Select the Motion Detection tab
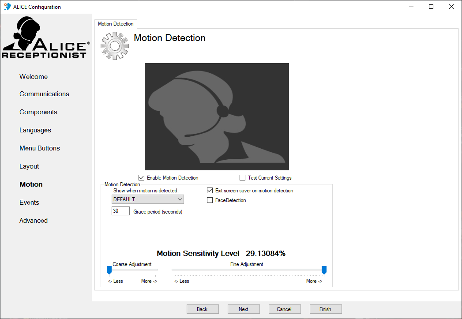 [116, 24]
